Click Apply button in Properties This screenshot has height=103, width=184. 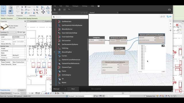point(22,90)
